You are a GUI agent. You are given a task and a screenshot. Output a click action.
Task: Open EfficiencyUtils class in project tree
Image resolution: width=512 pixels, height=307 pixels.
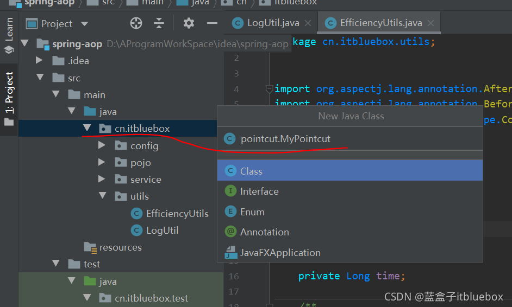[177, 214]
